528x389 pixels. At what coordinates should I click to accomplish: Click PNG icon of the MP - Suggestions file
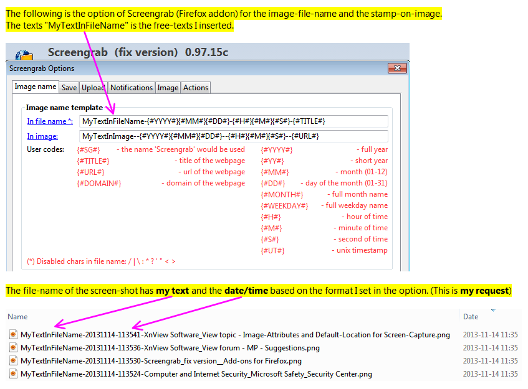click(13, 347)
